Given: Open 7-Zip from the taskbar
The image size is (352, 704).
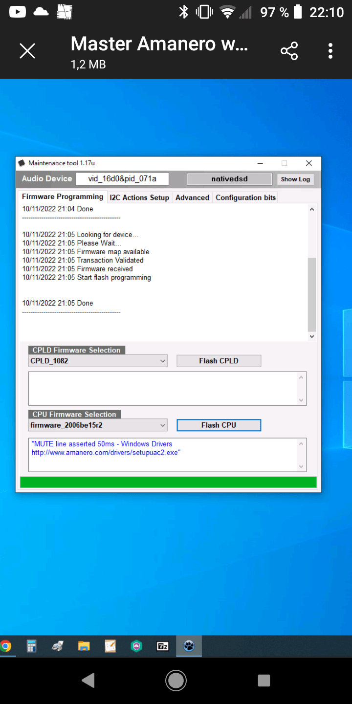Looking at the screenshot, I should tap(163, 646).
